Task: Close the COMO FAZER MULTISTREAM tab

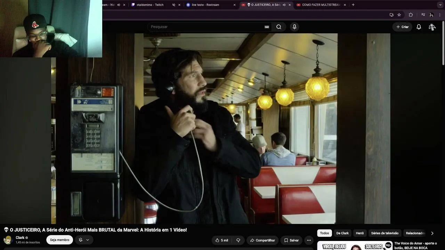Action: click(x=345, y=5)
